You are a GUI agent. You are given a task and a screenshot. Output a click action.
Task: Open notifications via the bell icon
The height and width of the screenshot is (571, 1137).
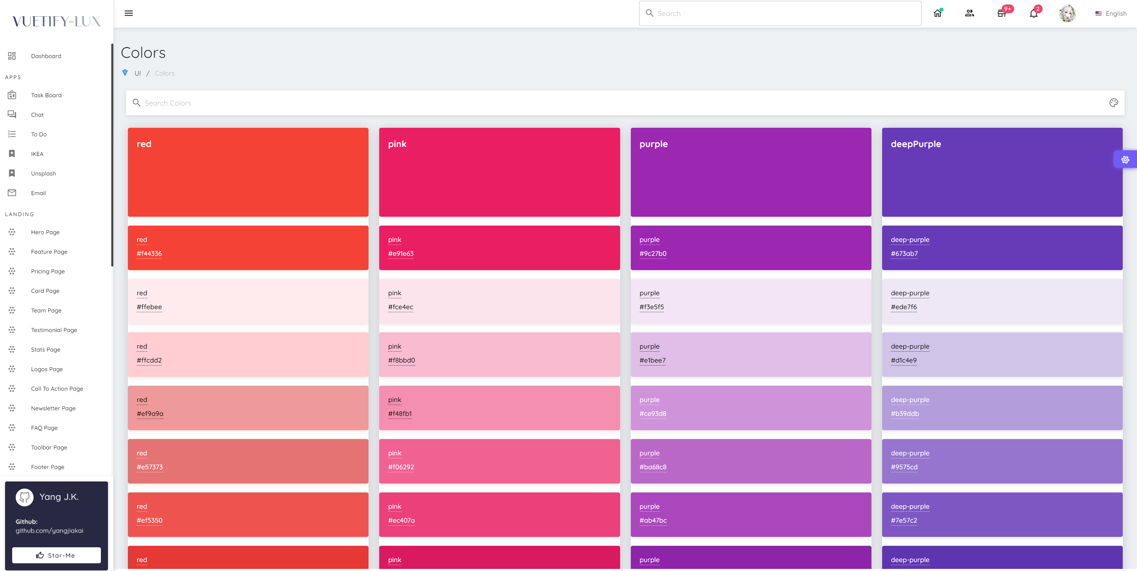1033,13
